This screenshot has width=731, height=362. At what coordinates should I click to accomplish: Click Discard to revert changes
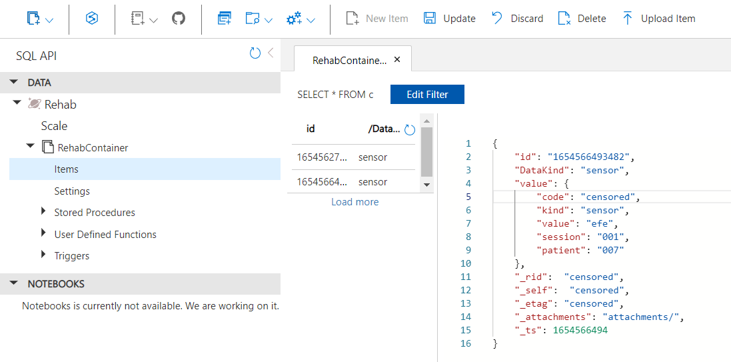coord(518,19)
